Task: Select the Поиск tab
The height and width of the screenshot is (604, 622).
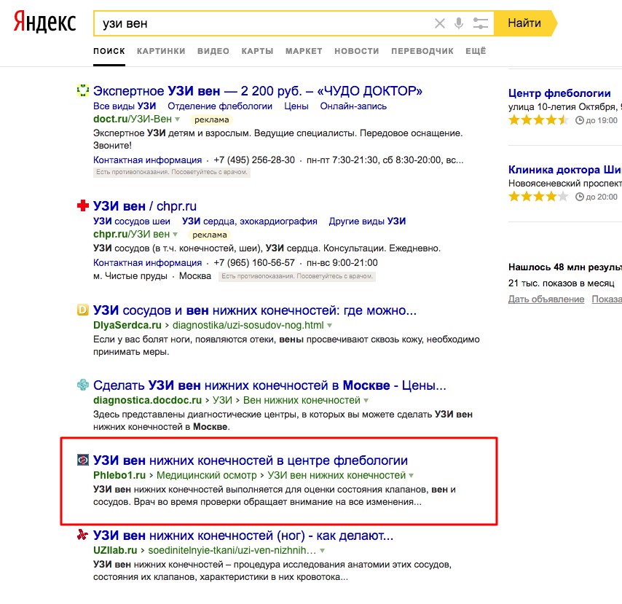Action: click(x=109, y=51)
